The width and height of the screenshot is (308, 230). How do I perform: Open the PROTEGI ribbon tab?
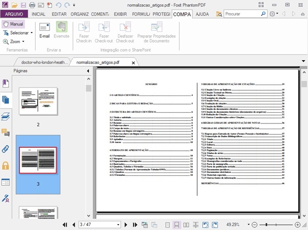pos(161,14)
